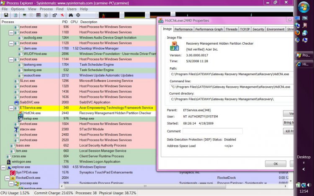314x196 pixels.
Task: Click the RocketDock.exe process icon
Action: [x=13, y=178]
